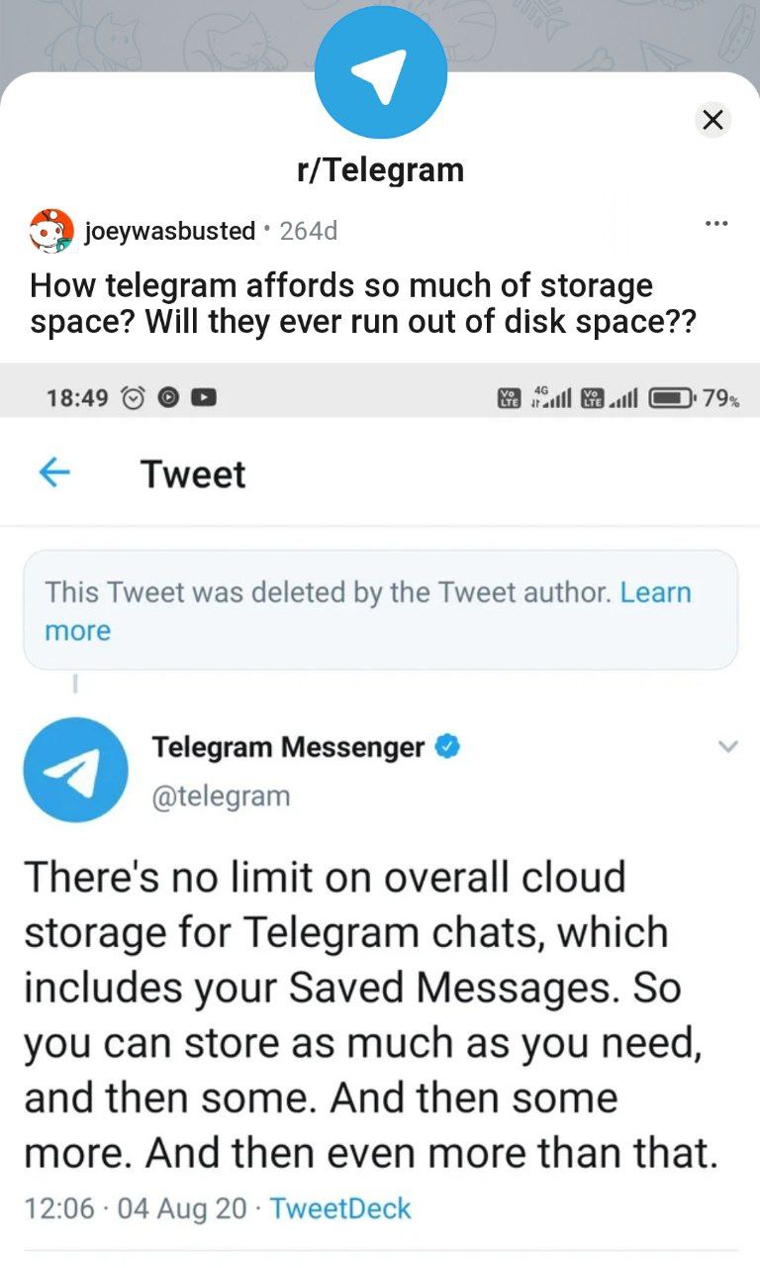Image resolution: width=760 pixels, height=1268 pixels.
Task: Click the TweetDeck source link
Action: [x=339, y=1209]
